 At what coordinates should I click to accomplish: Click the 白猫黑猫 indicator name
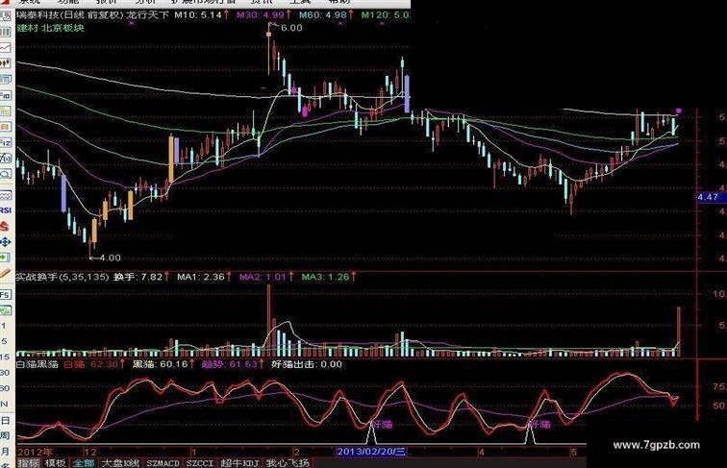[x=38, y=364]
